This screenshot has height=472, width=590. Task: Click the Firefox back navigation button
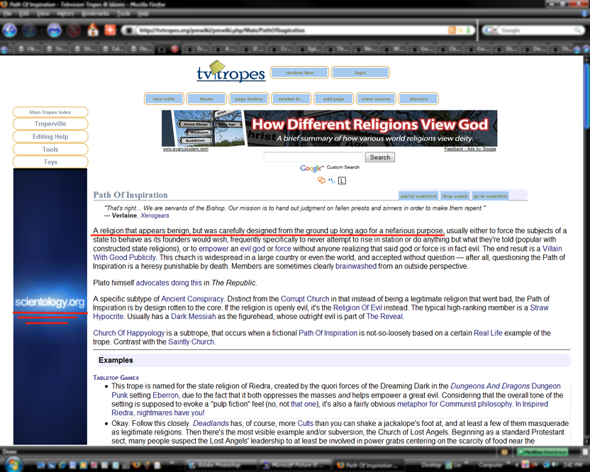click(10, 30)
